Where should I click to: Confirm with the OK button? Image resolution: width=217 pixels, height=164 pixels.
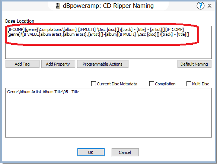click(91, 152)
